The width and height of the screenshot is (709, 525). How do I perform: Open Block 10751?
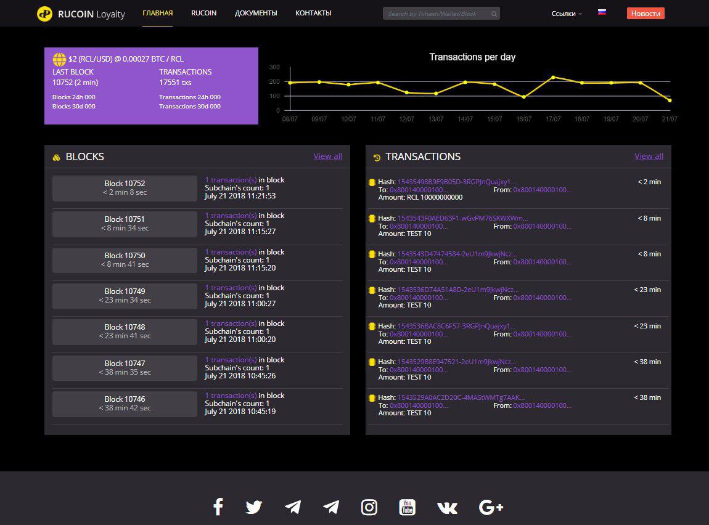tap(125, 224)
